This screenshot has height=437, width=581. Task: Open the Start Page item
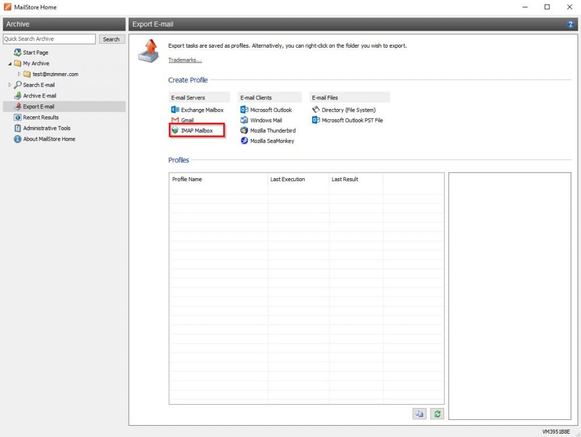35,53
